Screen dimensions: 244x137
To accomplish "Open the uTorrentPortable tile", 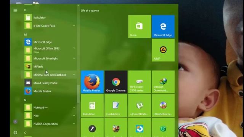I will click(x=140, y=105).
